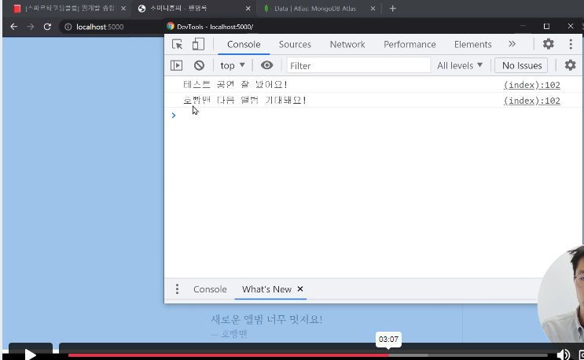This screenshot has width=584, height=360.
Task: Mute the video volume icon
Action: [563, 354]
